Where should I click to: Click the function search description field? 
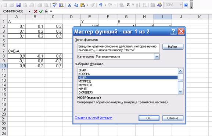pos(119,48)
